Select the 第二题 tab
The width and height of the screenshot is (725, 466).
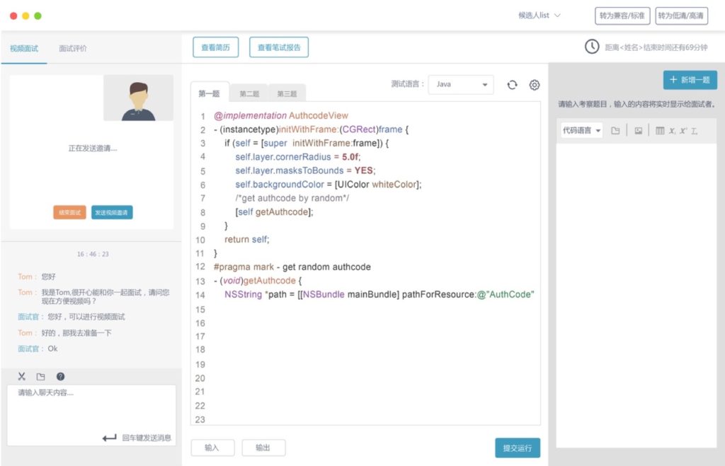tap(249, 93)
